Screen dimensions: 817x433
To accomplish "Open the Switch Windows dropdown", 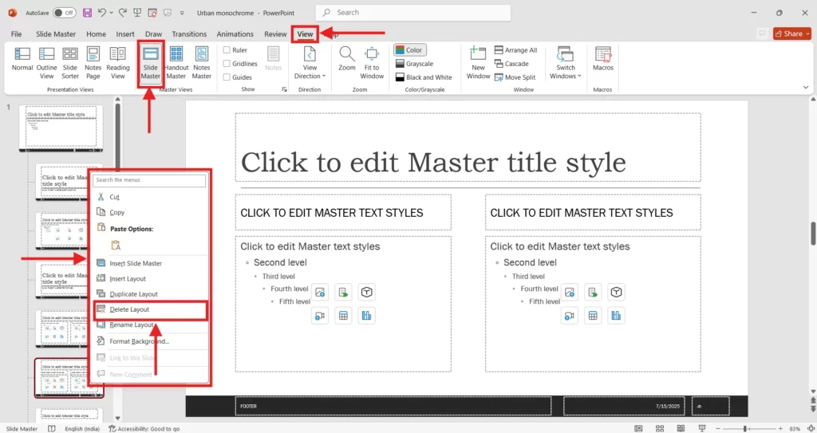I will point(566,62).
